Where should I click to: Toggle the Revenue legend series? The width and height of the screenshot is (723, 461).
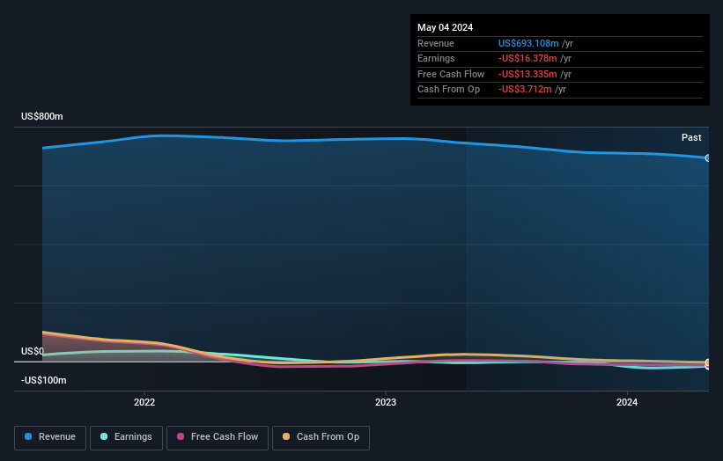point(50,437)
